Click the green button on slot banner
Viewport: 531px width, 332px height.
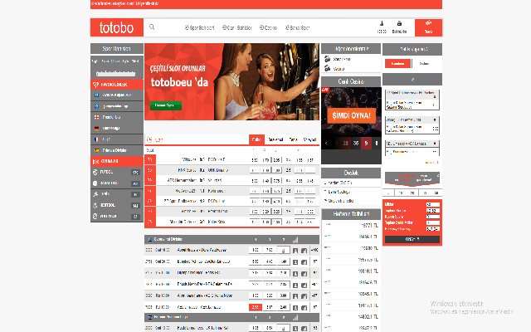(163, 105)
